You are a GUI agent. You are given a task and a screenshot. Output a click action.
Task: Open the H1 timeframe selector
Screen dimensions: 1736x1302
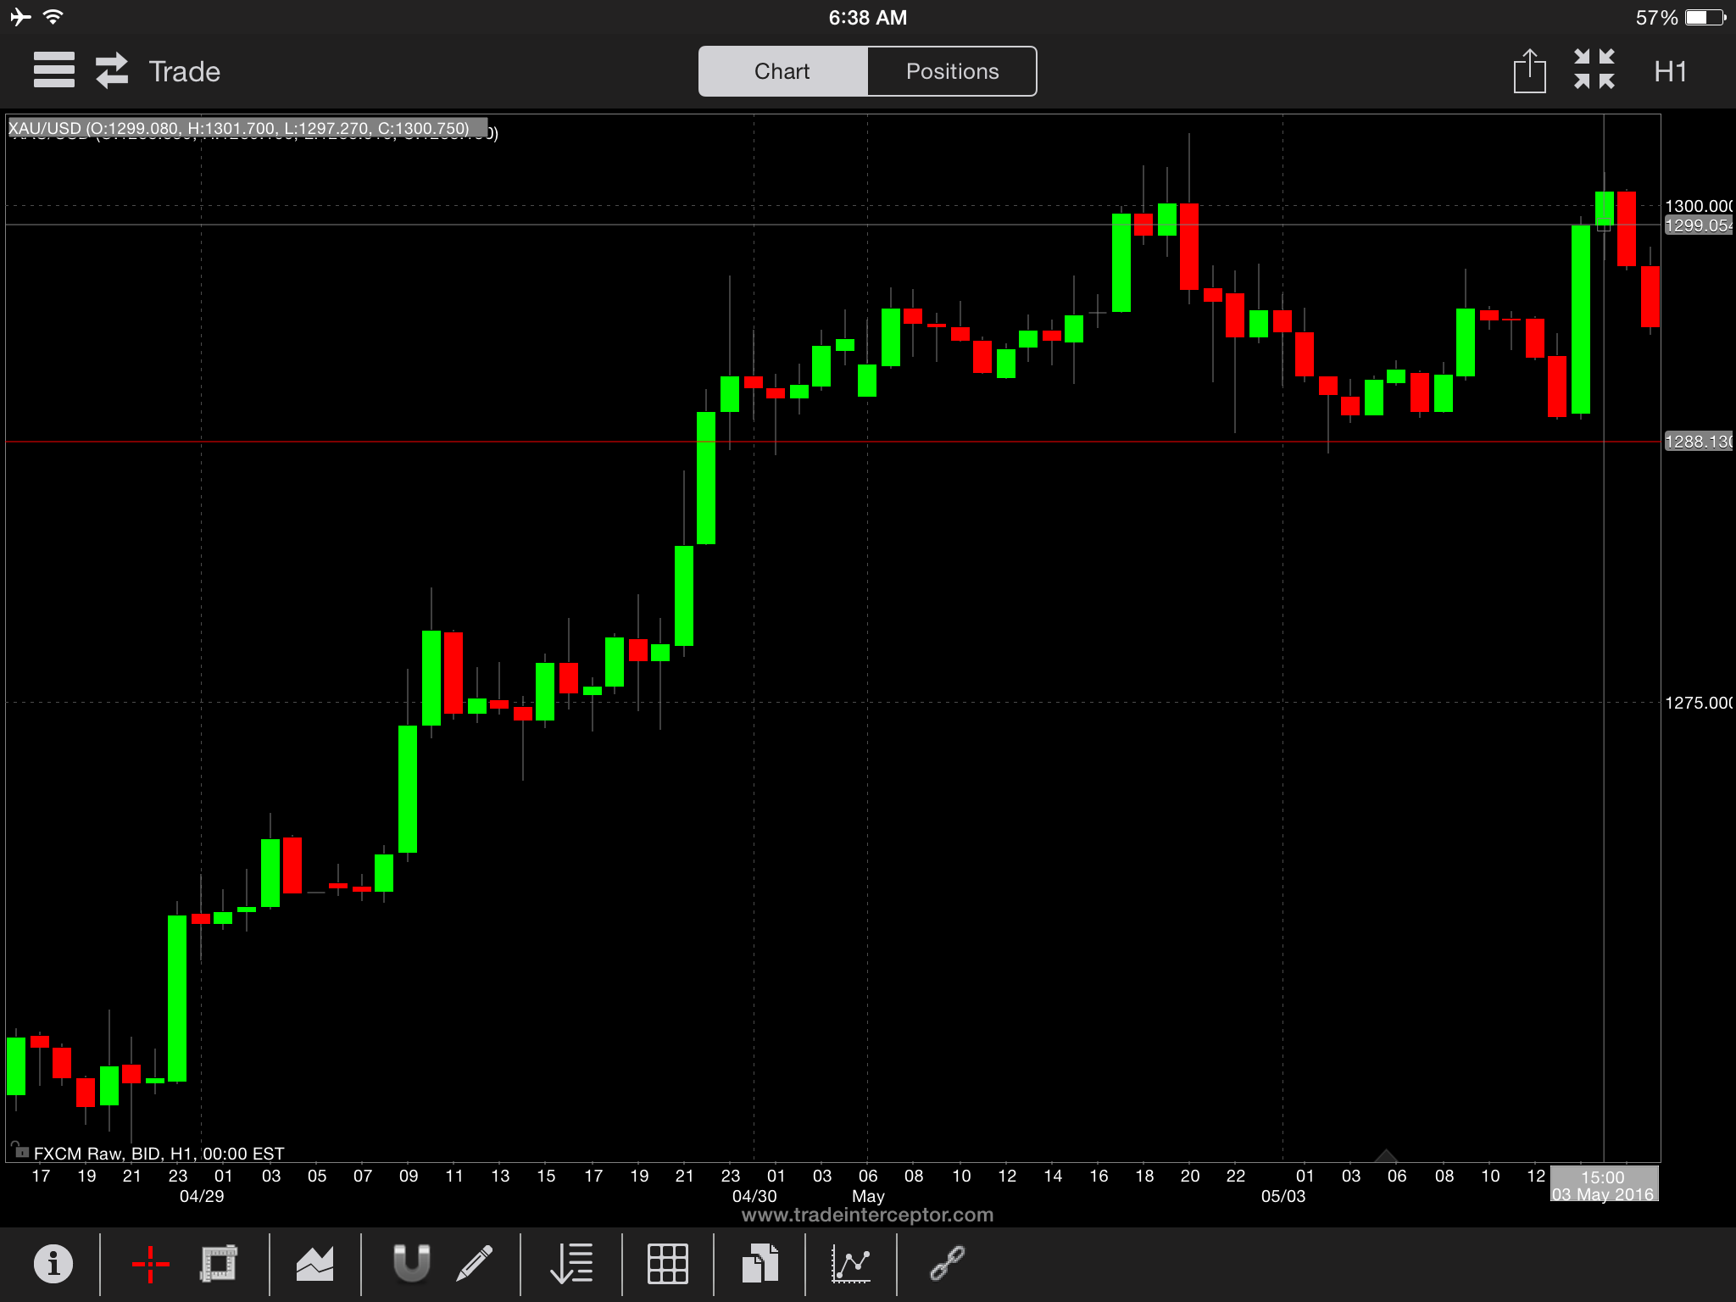1670,71
